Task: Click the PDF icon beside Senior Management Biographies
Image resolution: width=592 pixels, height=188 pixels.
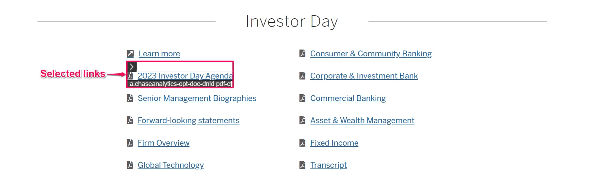Action: 130,98
